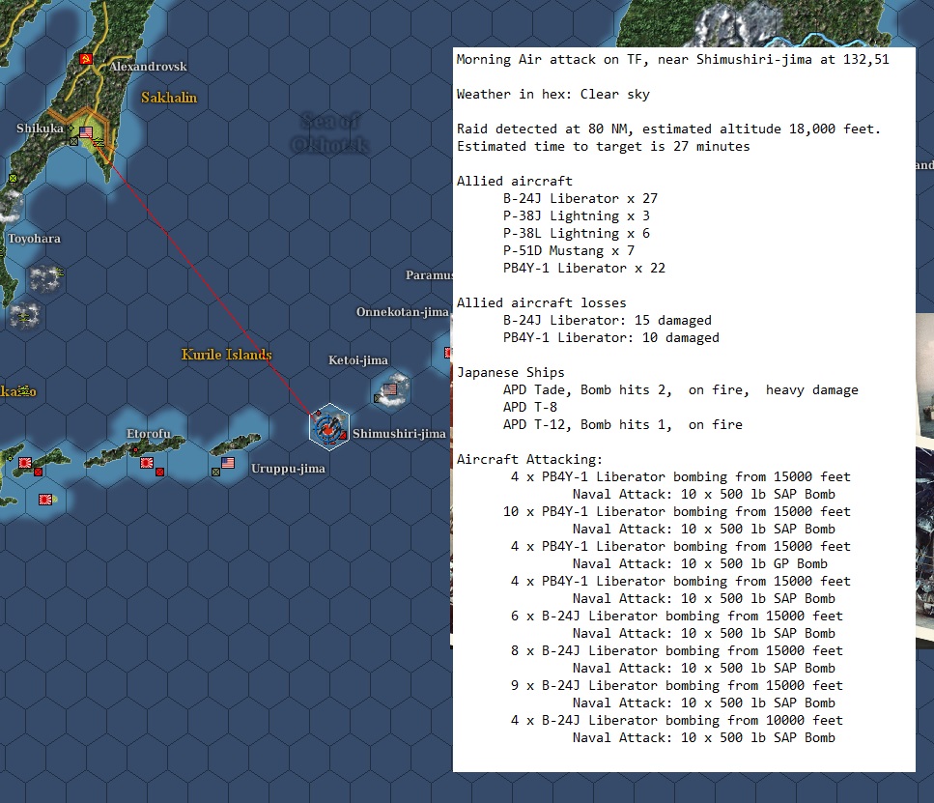This screenshot has height=803, width=934.
Task: Click the 'APD T-8' ship line
Action: [529, 407]
